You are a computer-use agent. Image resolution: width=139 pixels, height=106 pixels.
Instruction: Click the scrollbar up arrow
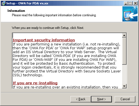click(x=124, y=35)
